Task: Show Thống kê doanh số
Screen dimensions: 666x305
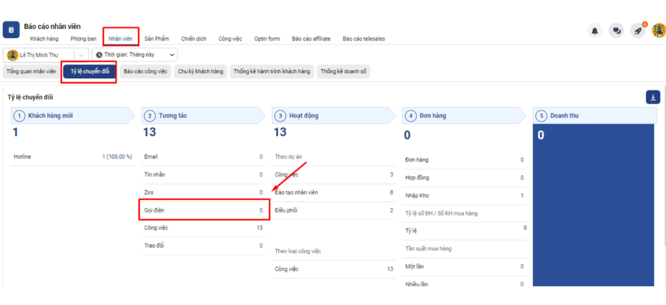Action: 344,72
